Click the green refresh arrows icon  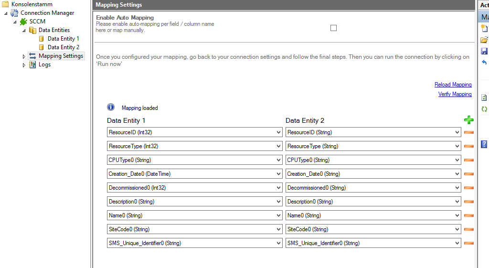pyautogui.click(x=484, y=109)
